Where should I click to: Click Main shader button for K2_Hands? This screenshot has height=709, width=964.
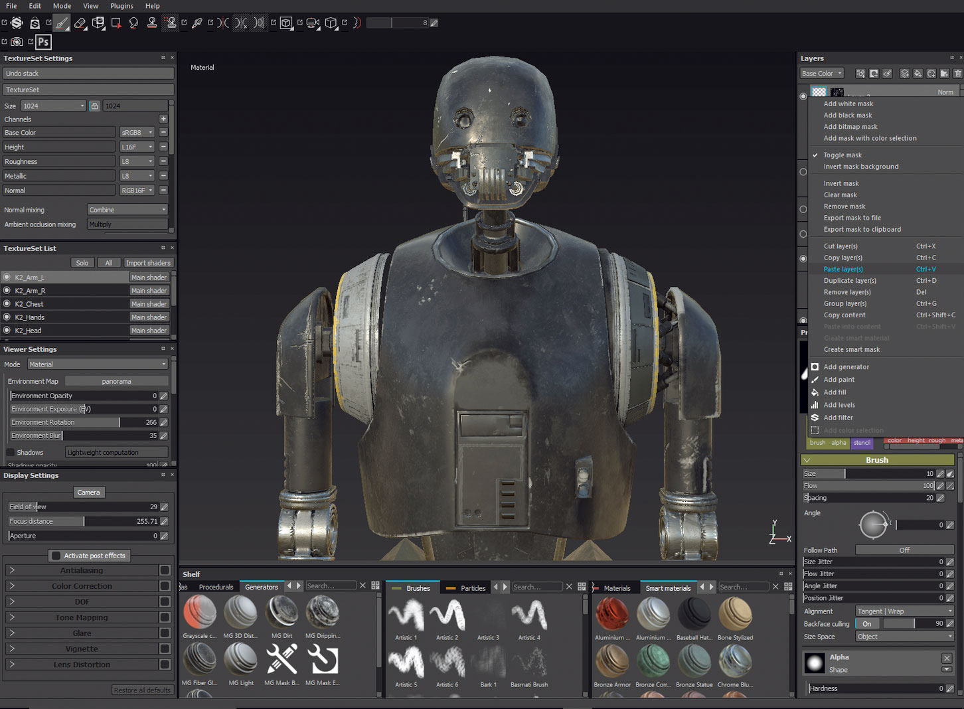pos(149,317)
